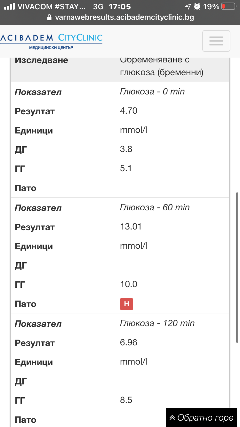Select the 'Глюкоза - 0 min' indicator text
240x427 pixels.
(x=152, y=92)
